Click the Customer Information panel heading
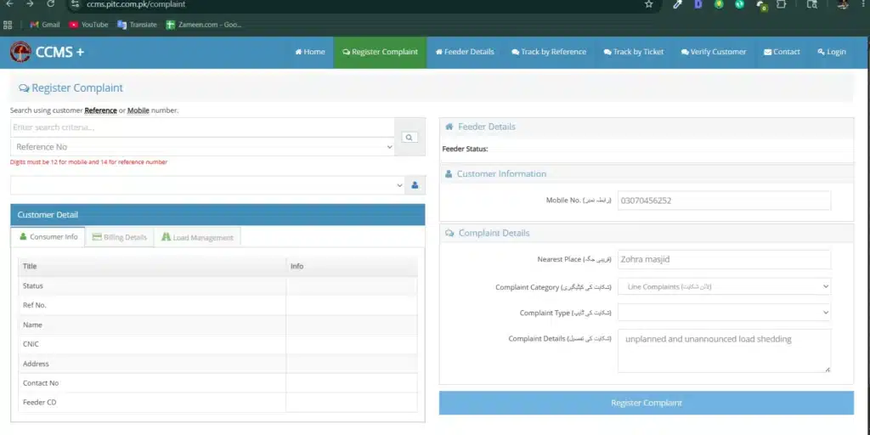 pos(495,173)
